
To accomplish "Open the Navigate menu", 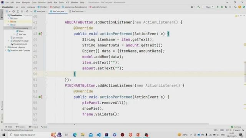I will tap(26, 2).
